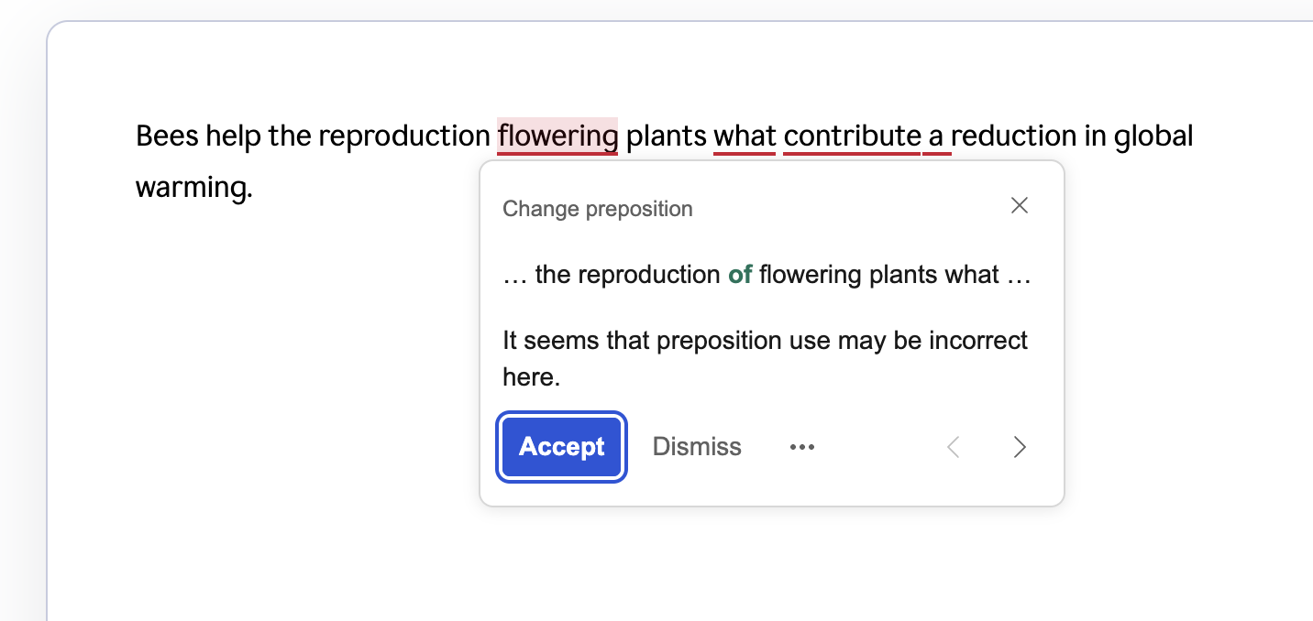The height and width of the screenshot is (621, 1313).
Task: Dismiss the preposition suggestion
Action: click(x=697, y=447)
